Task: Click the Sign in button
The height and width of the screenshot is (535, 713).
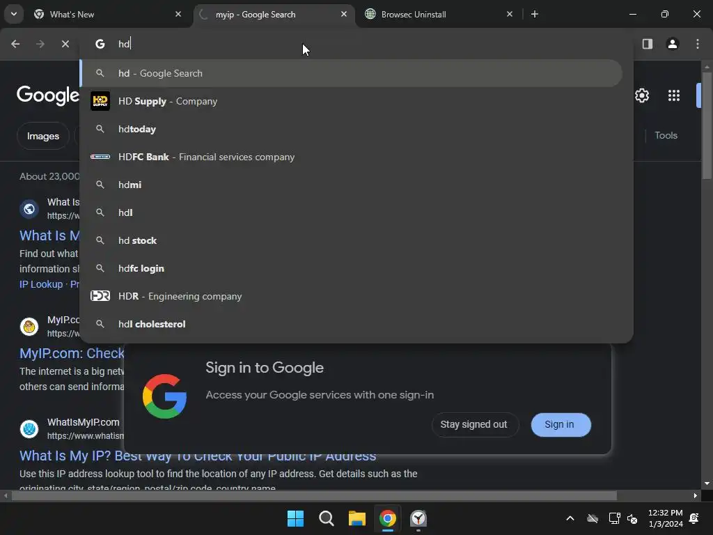Action: click(x=561, y=424)
